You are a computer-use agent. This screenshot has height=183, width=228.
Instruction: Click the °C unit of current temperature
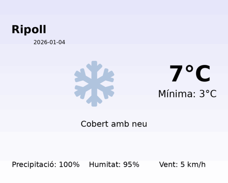(198, 74)
